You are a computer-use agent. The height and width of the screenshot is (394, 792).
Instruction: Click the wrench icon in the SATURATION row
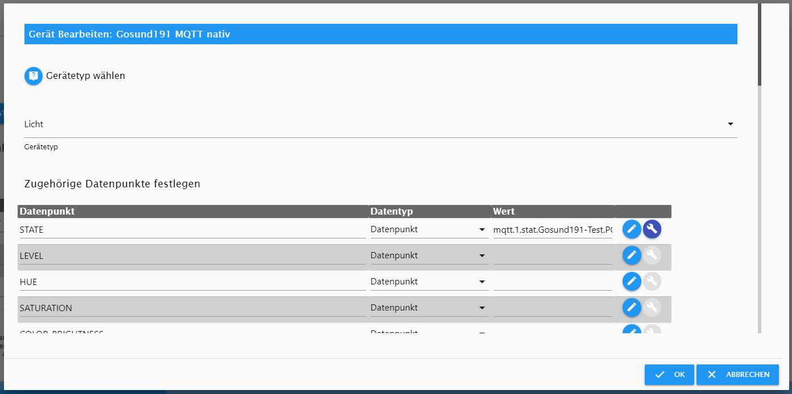pos(652,308)
